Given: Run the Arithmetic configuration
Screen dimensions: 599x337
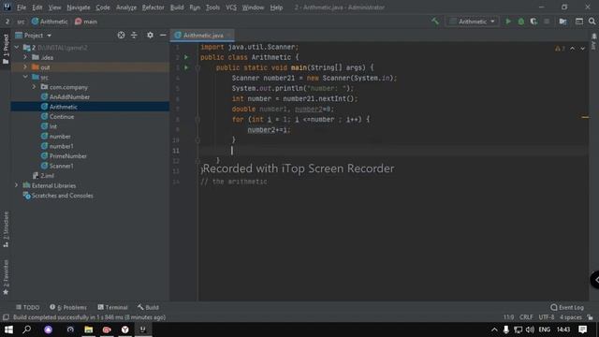Looking at the screenshot, I should pyautogui.click(x=508, y=22).
